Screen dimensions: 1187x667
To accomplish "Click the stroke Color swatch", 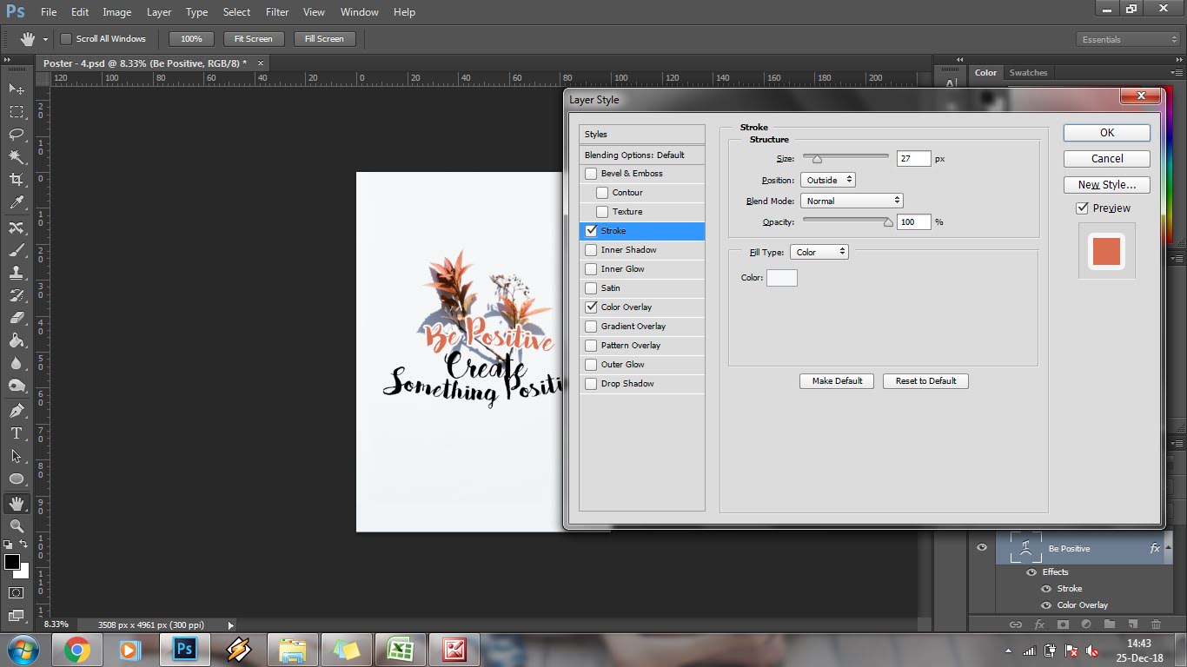I will pyautogui.click(x=781, y=278).
